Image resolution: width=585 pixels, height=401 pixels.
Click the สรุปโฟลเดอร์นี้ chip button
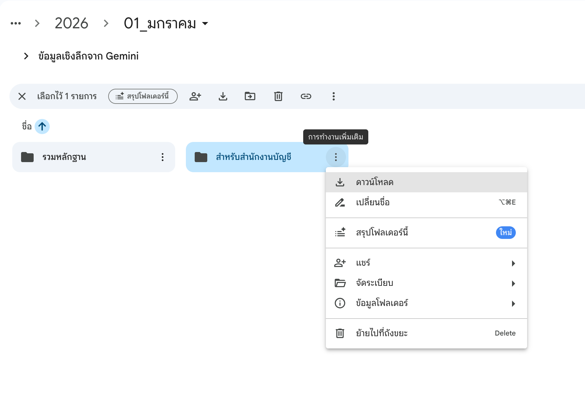coord(143,96)
